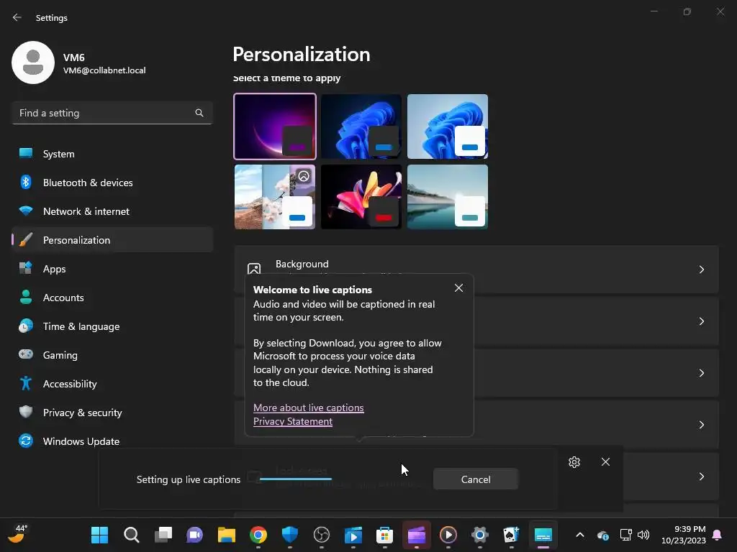Viewport: 737px width, 552px height.
Task: Click the VM6@collabnet.local account text
Action: (104, 70)
